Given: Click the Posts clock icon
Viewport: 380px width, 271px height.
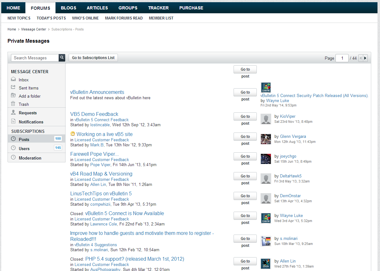Looking at the screenshot, I should [x=13, y=139].
